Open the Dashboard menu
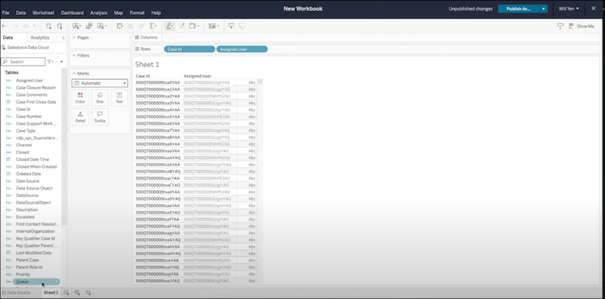605x299 pixels. pyautogui.click(x=72, y=13)
